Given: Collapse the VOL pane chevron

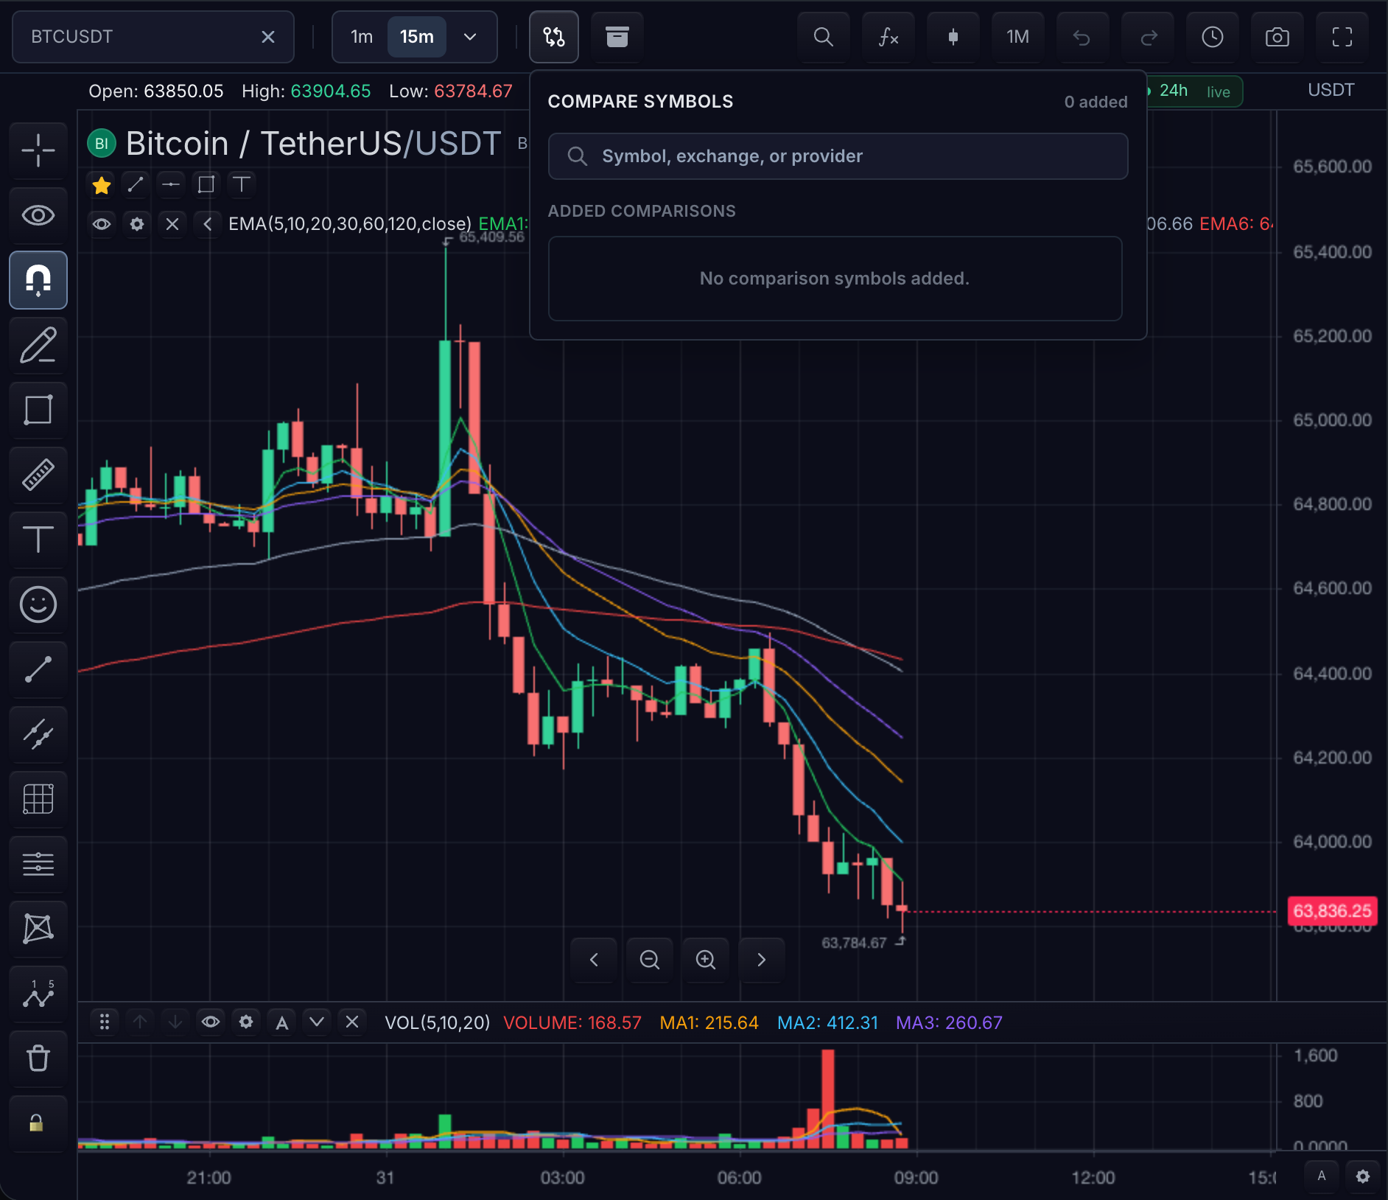Looking at the screenshot, I should (317, 1022).
